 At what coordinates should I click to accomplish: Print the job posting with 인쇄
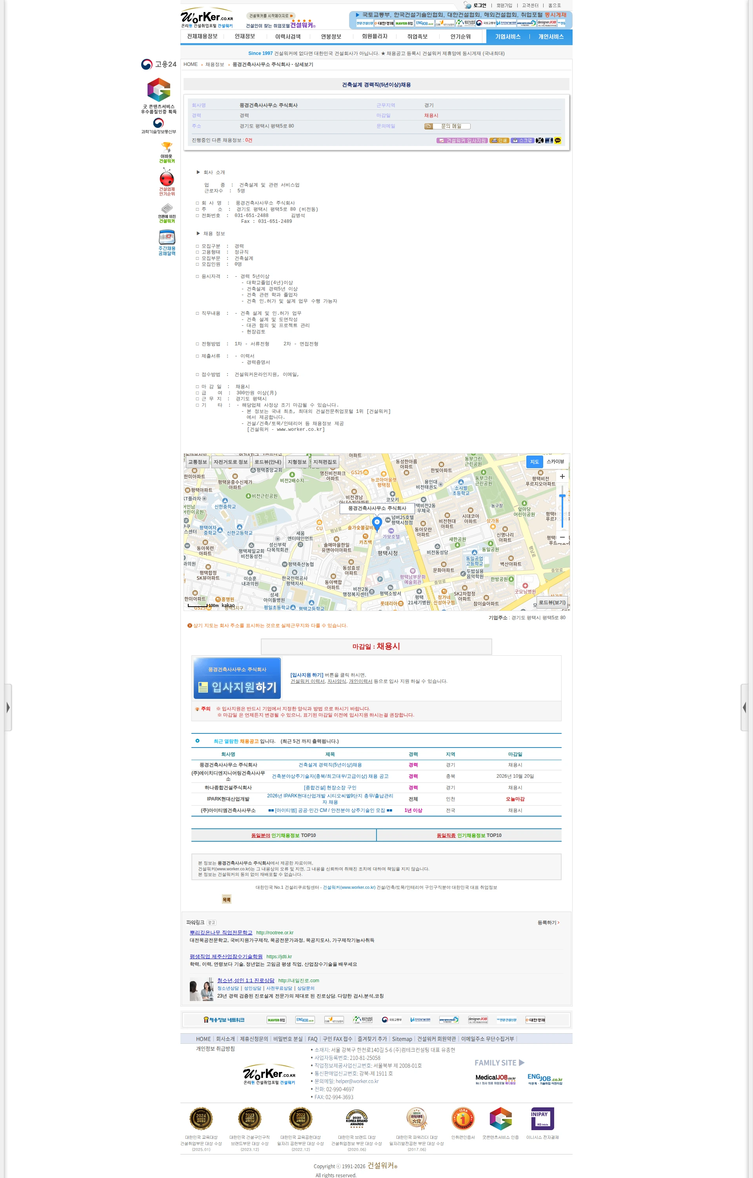499,140
